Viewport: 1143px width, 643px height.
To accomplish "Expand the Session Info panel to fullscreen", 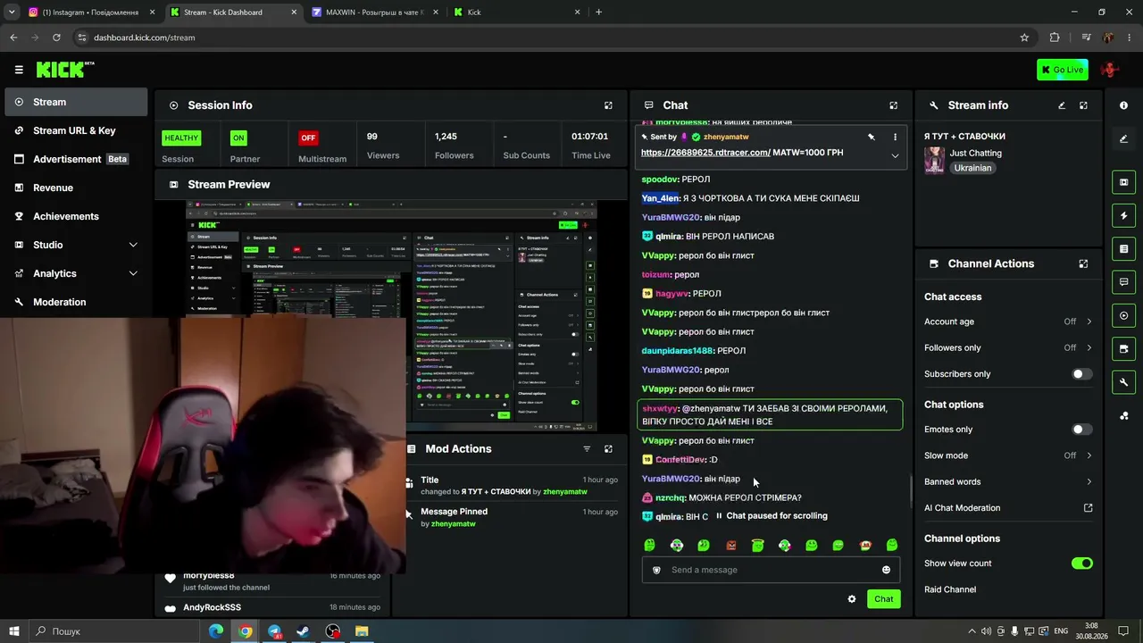I will 608,105.
